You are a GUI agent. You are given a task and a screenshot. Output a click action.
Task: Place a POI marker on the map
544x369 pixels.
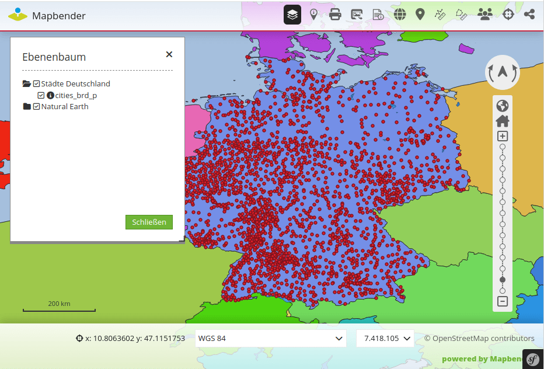pos(420,14)
